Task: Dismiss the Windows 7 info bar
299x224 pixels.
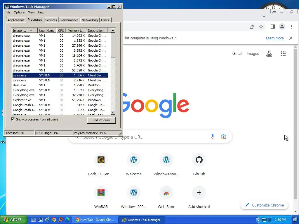Action: [x=291, y=38]
